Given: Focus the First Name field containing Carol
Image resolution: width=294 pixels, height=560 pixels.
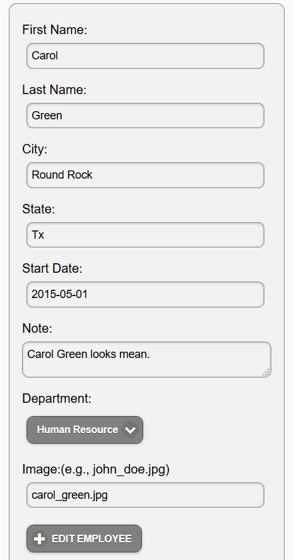Looking at the screenshot, I should coord(145,56).
